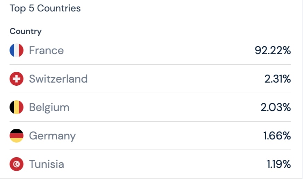
Task: Click the 92.22% value for France
Action: pos(272,51)
